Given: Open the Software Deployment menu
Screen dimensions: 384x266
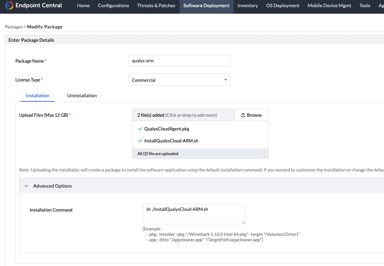Looking at the screenshot, I should click(206, 5).
